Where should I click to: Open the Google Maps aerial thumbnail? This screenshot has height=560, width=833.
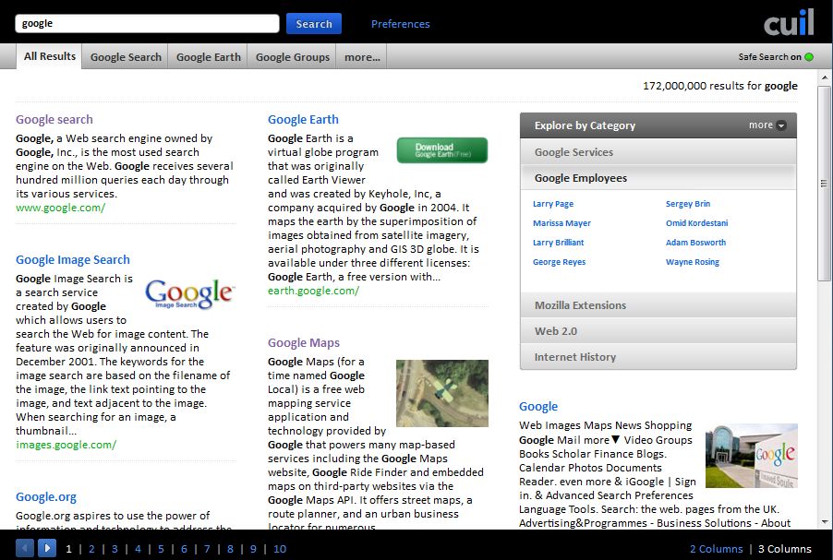click(x=442, y=393)
